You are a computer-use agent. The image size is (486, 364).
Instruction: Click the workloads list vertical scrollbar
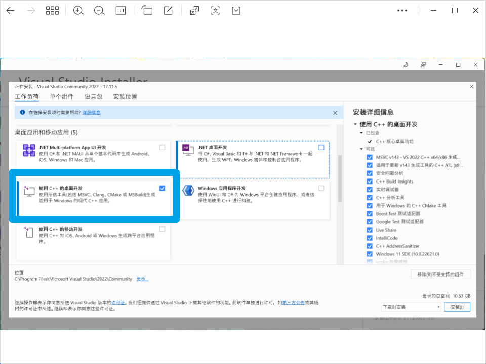[340, 178]
